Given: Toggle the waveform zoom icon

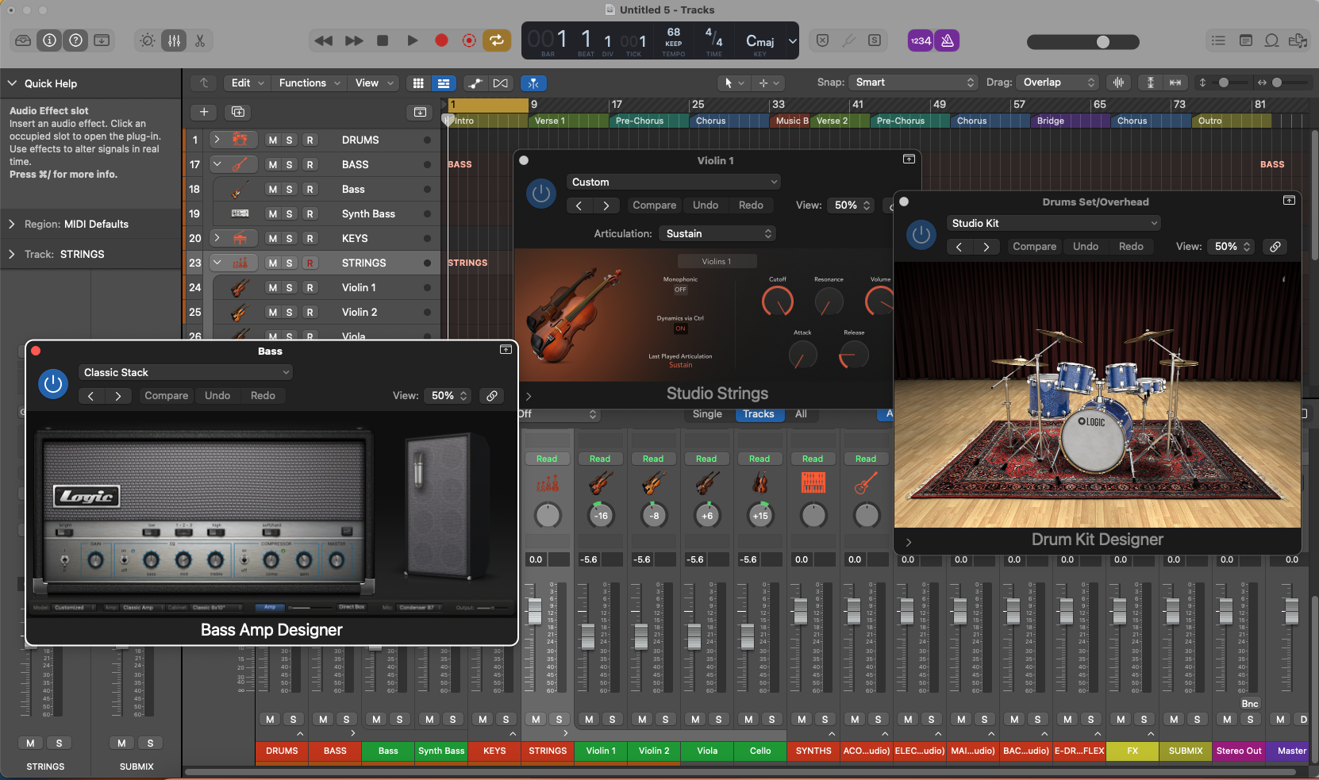Looking at the screenshot, I should coord(1118,83).
